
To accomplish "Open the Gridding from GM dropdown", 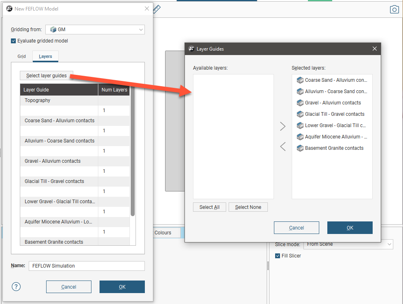I will [95, 30].
